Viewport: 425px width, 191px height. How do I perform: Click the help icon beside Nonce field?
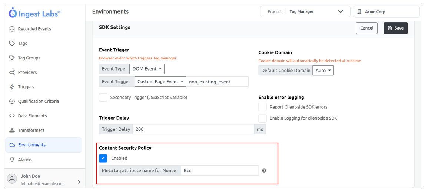click(x=264, y=171)
